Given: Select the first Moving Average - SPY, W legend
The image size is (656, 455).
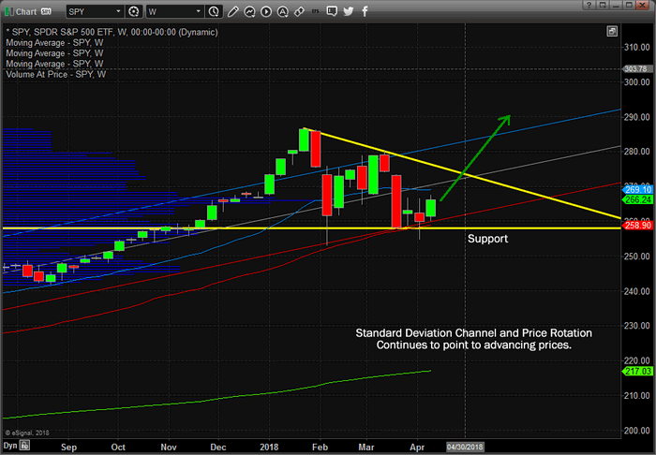Looking at the screenshot, I should coord(54,43).
